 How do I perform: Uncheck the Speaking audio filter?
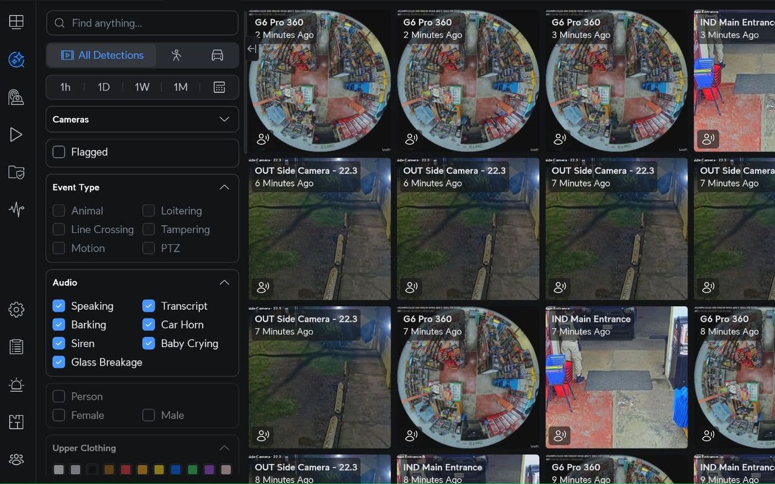pyautogui.click(x=59, y=305)
